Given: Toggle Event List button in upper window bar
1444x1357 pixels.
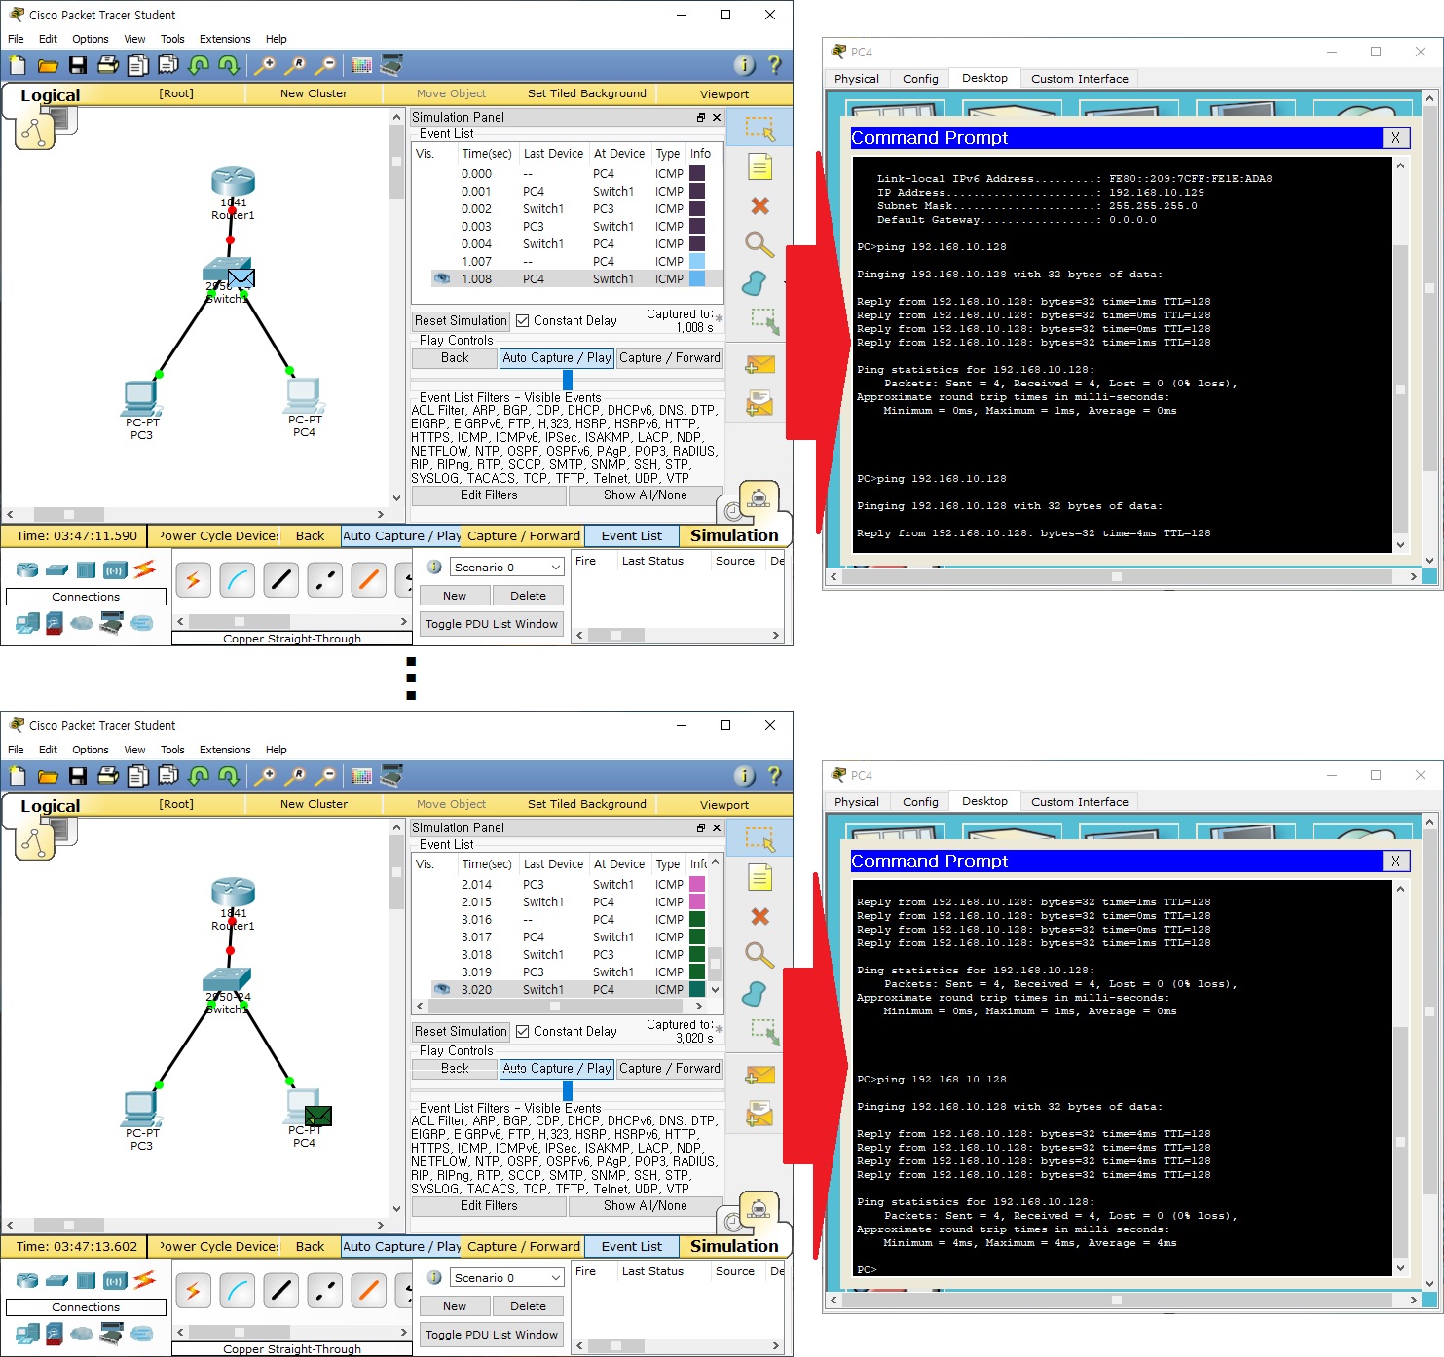Looking at the screenshot, I should tap(632, 535).
